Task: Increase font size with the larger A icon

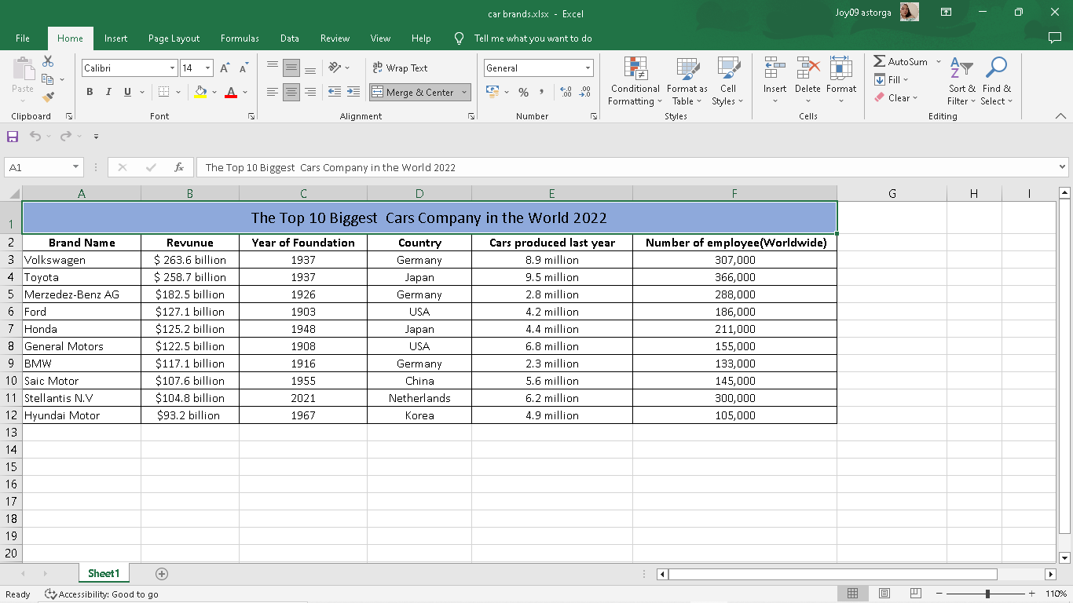Action: tap(225, 68)
